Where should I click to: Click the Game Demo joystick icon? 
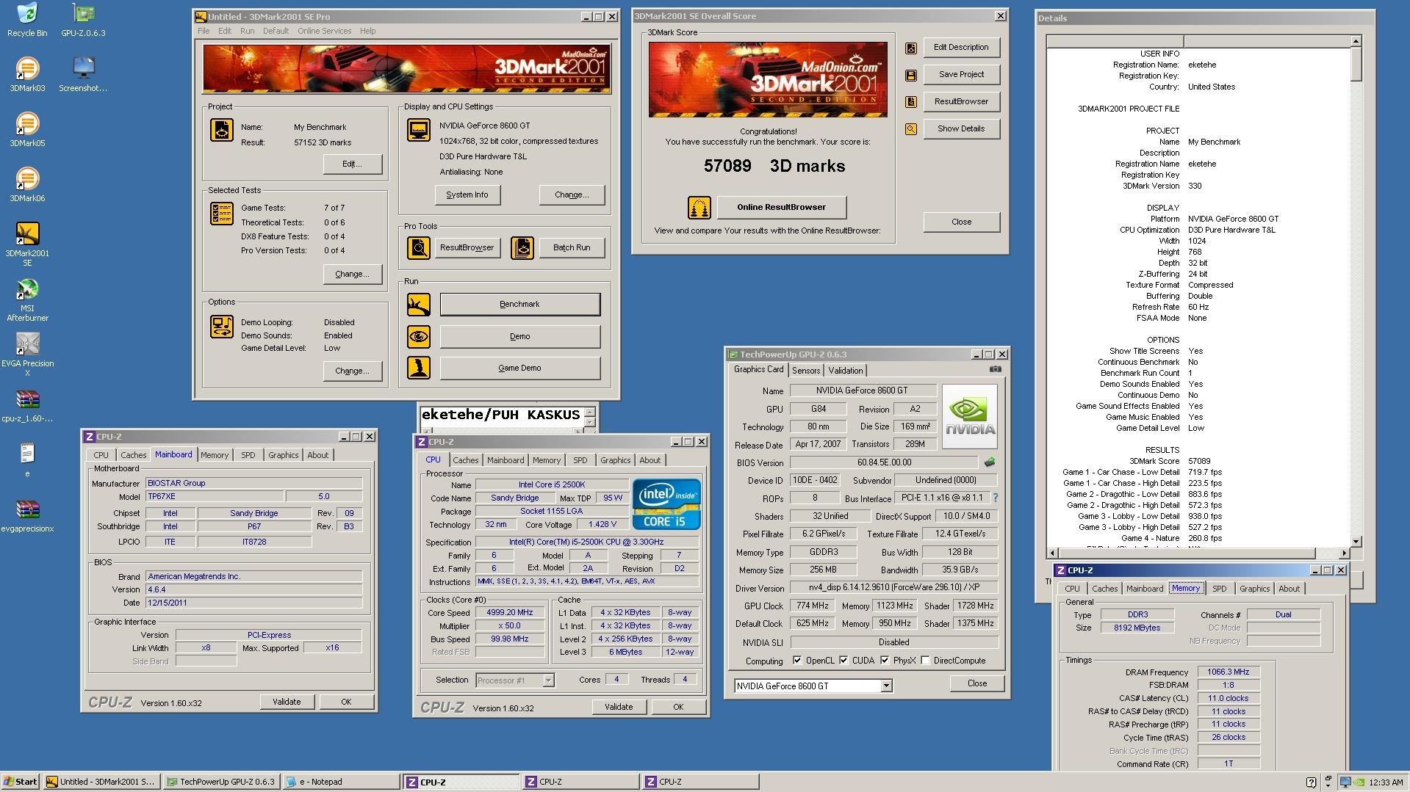tap(419, 368)
